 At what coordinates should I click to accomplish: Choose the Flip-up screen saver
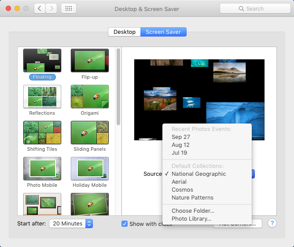89,61
